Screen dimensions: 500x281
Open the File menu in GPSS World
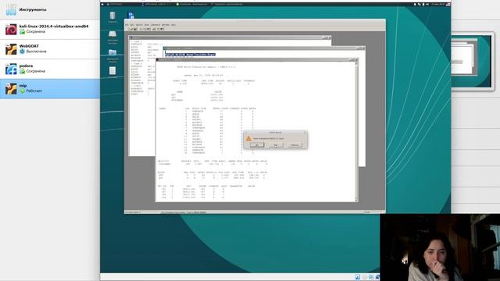(x=127, y=24)
